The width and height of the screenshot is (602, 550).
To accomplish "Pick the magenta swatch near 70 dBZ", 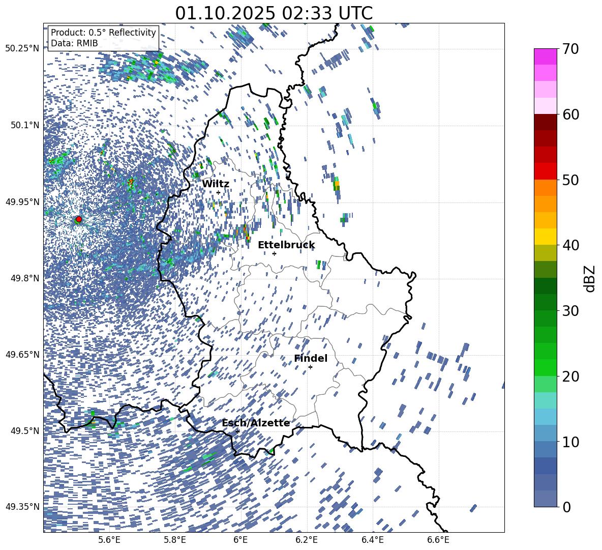I will (545, 56).
